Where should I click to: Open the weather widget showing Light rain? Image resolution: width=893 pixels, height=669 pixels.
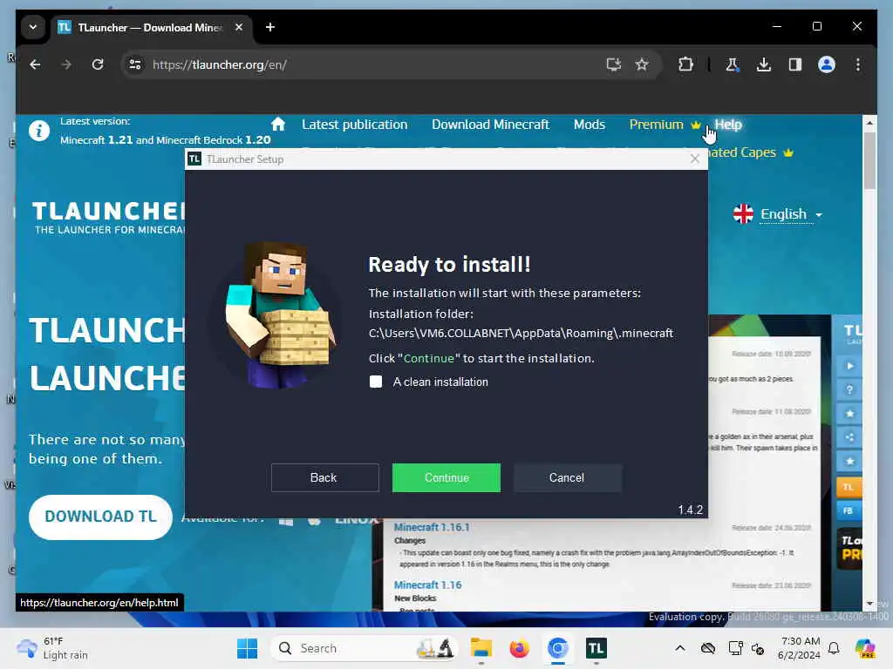click(52, 648)
